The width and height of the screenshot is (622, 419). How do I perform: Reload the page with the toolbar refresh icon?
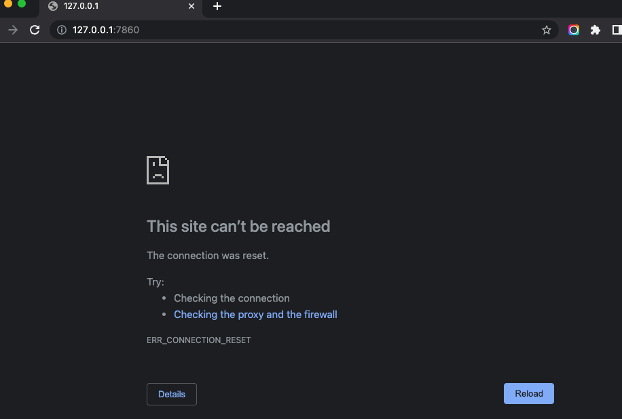(34, 30)
